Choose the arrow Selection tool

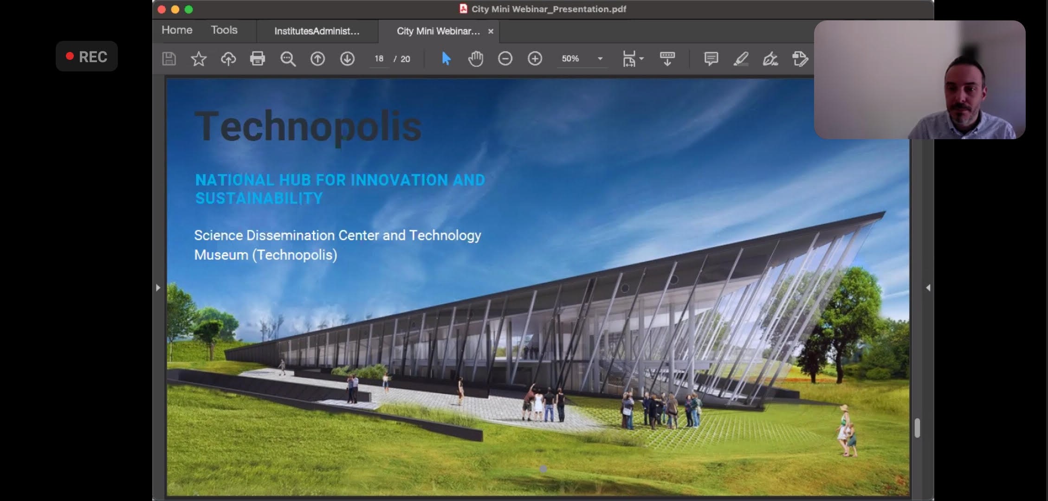point(446,59)
